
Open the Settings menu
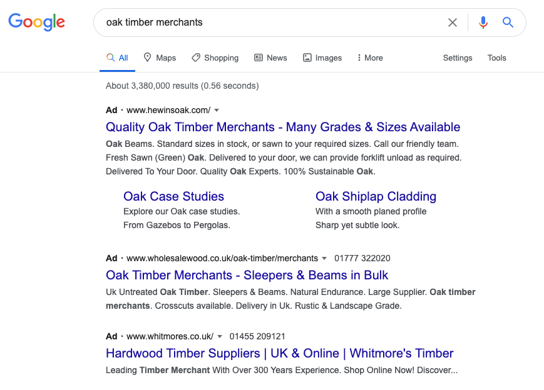tap(458, 58)
